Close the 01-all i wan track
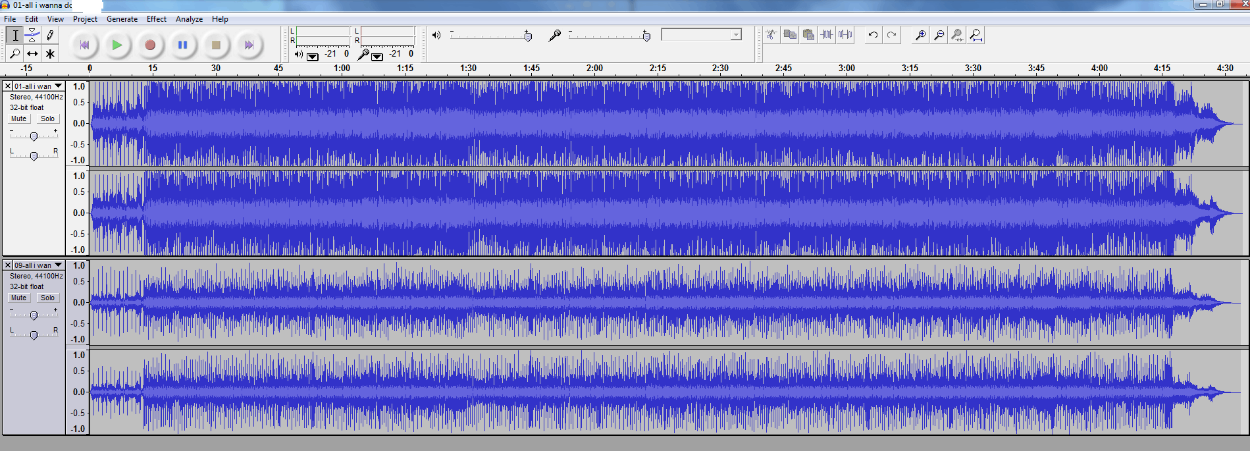Screen dimensions: 1250x451 8,86
